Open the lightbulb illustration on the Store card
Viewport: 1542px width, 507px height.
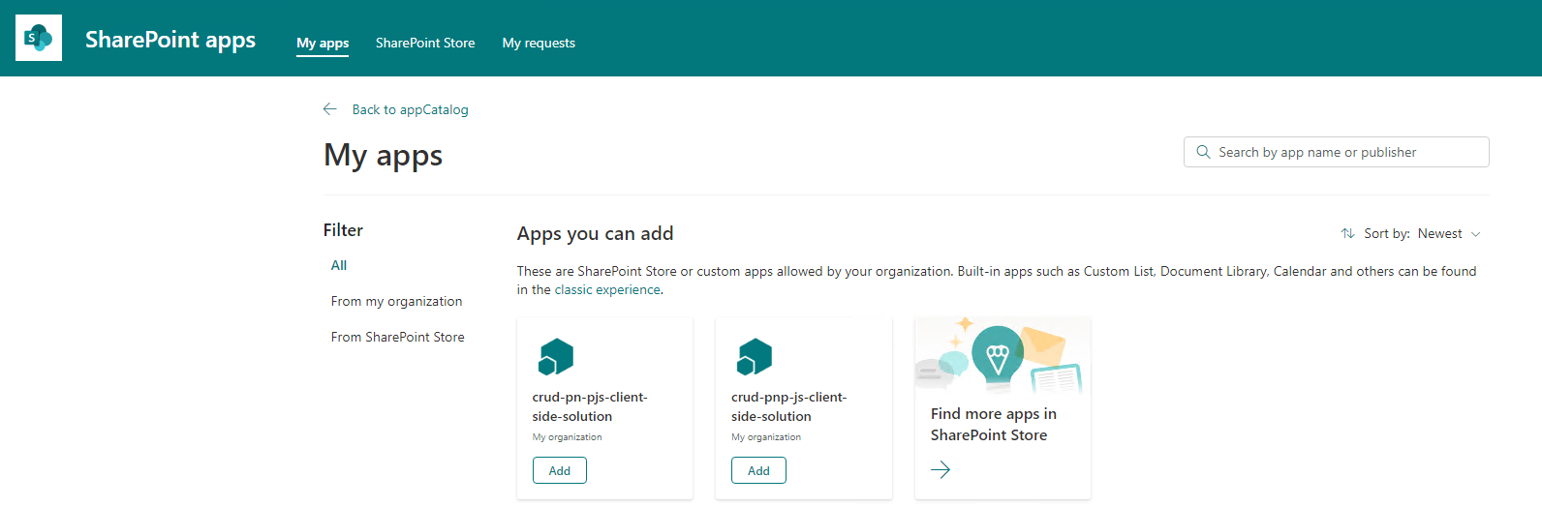pos(998,355)
